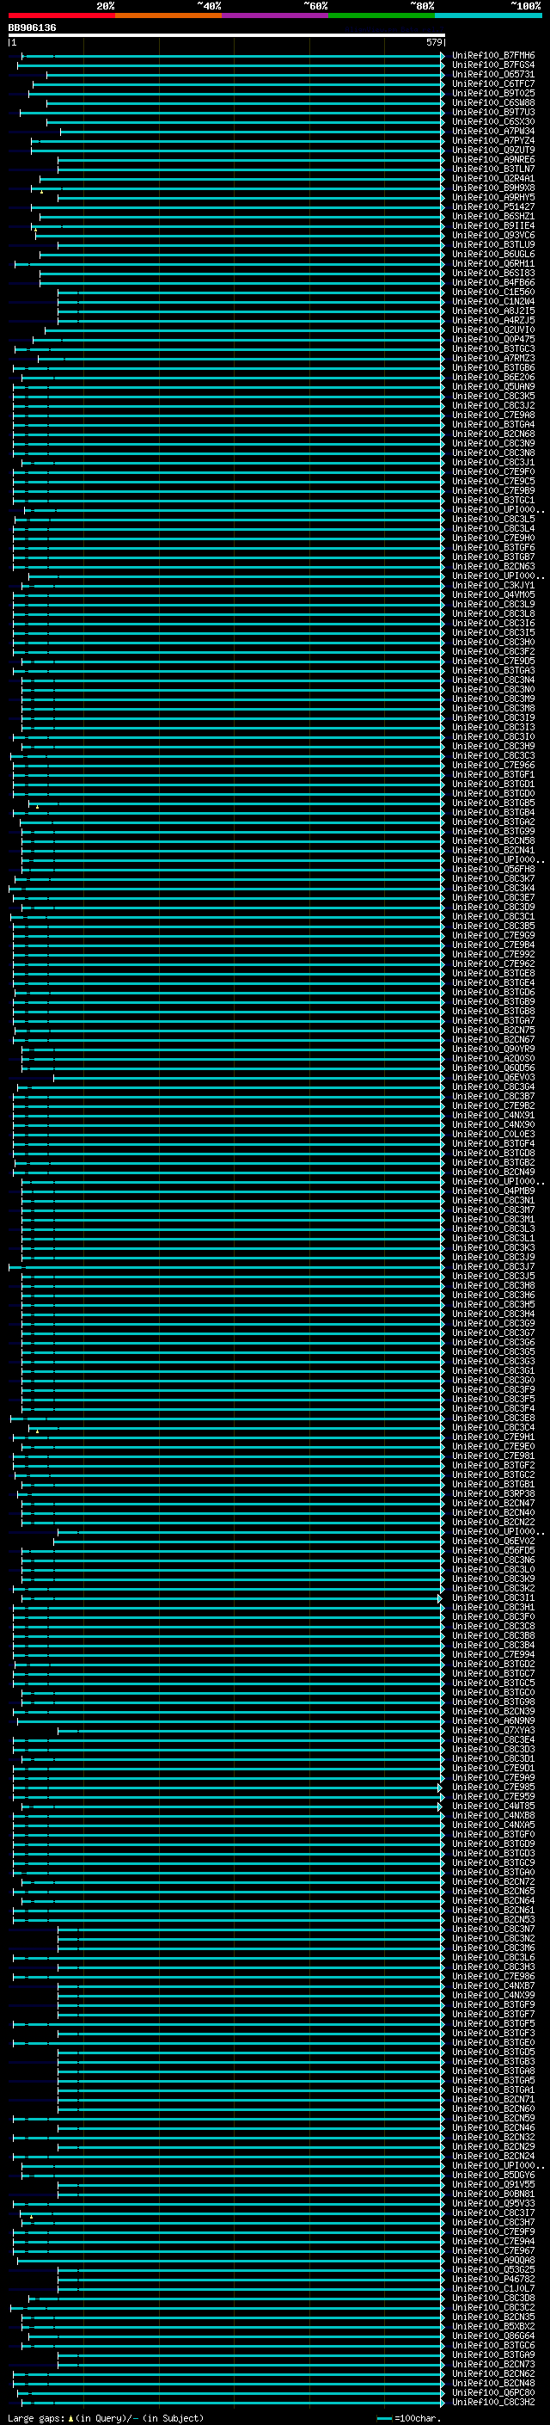Image resolution: width=550 pixels, height=2425 pixels.
Task: Select the UniRef100_Q2UV10 row label
Action: pyautogui.click(x=493, y=329)
